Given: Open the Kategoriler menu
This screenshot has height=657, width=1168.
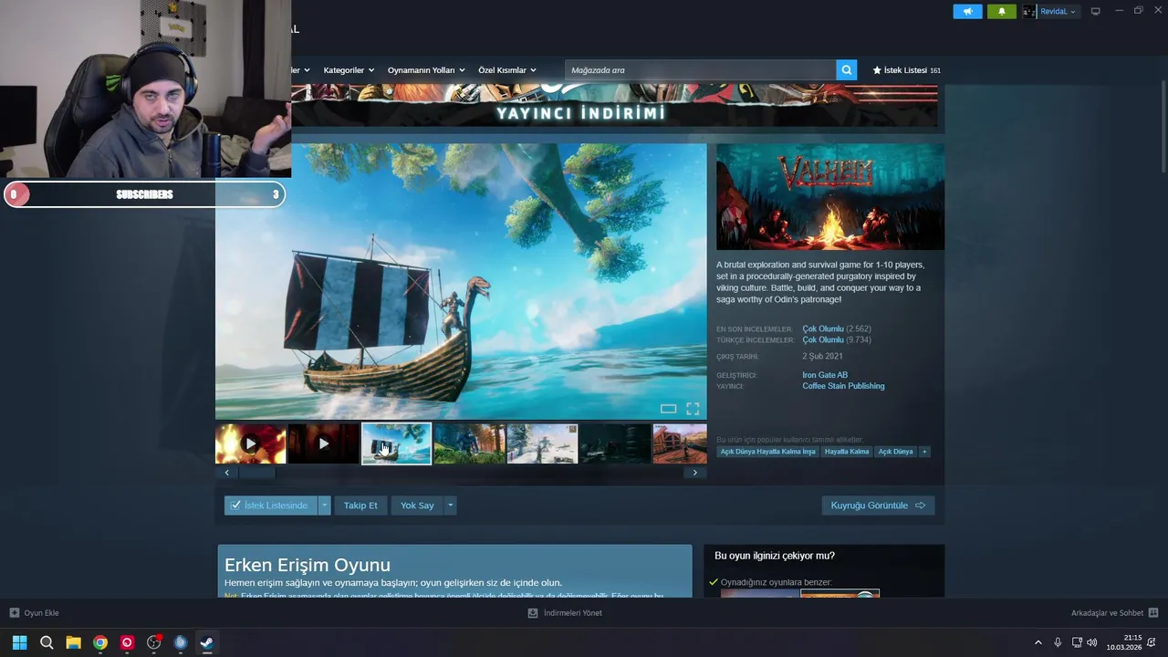Looking at the screenshot, I should click(x=349, y=70).
